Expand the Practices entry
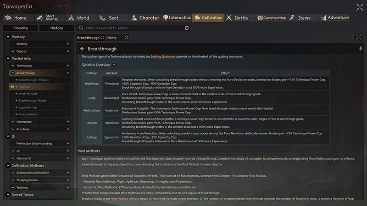This screenshot has width=367, height=206. [13, 129]
